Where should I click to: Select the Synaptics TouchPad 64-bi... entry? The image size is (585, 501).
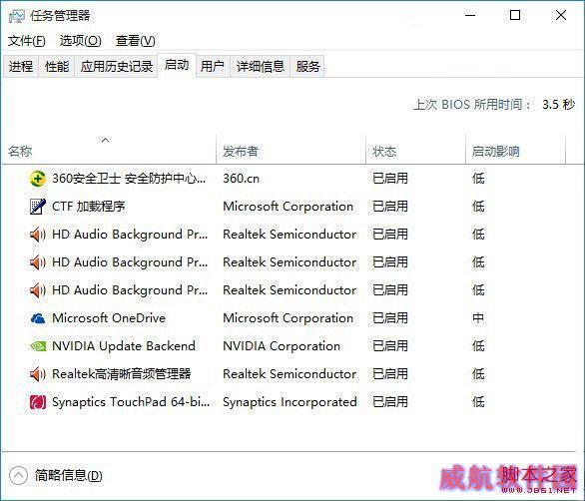click(131, 402)
